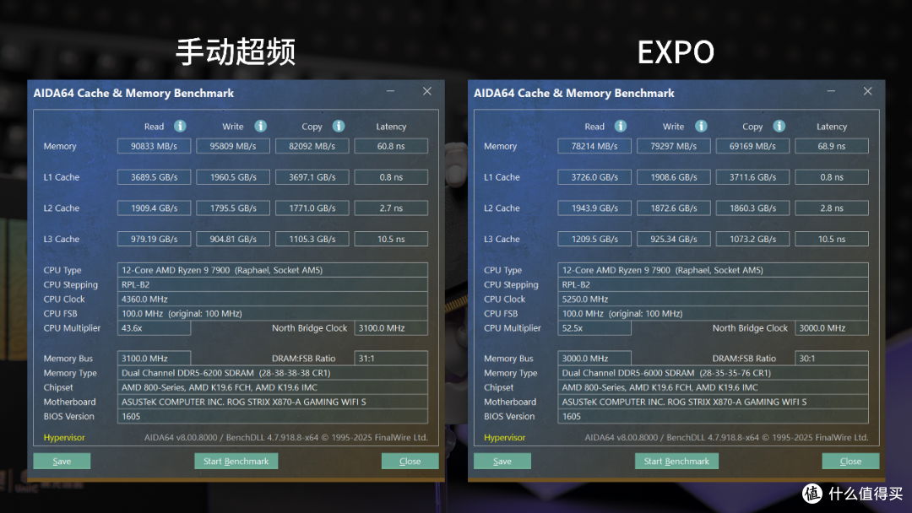This screenshot has width=912, height=513.
Task: Click L1 read value 3726.0 GB/s
Action: [x=594, y=176]
